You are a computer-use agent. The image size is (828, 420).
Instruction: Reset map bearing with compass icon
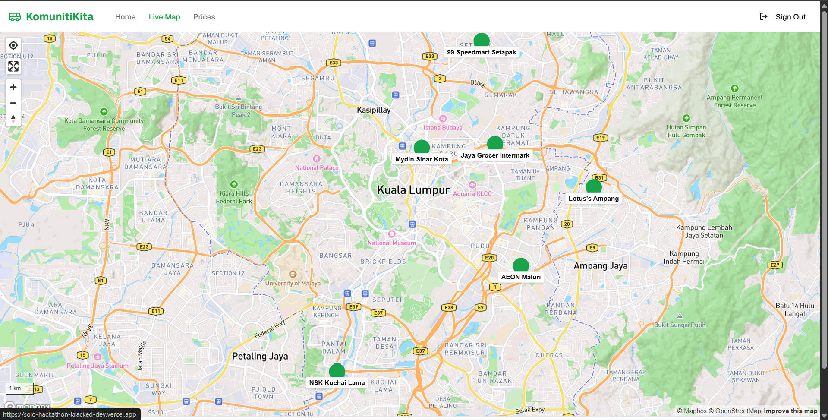13,119
